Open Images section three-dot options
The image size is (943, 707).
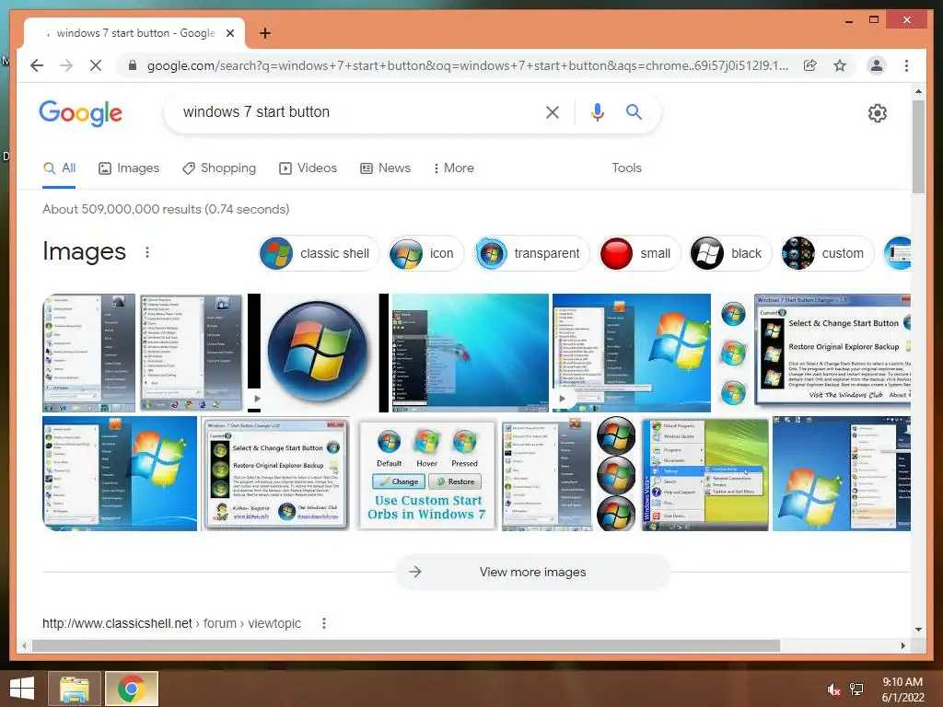coord(147,252)
